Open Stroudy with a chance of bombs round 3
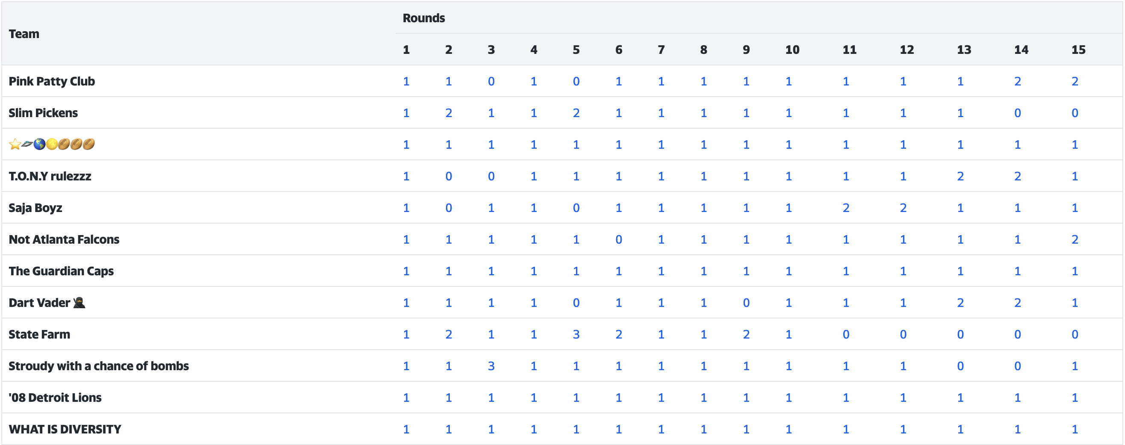 point(491,365)
